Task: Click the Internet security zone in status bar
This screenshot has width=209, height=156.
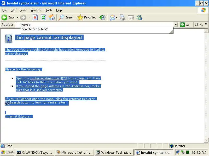Action: (178, 146)
